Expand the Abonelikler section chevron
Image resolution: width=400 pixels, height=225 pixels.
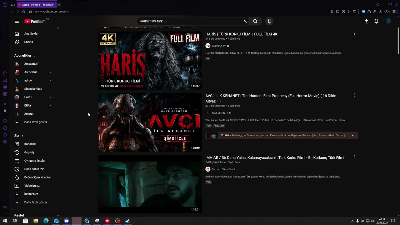click(x=34, y=56)
